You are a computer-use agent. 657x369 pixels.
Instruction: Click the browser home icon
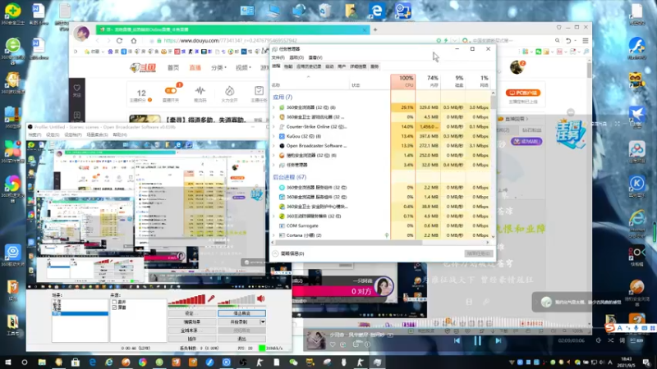(134, 40)
